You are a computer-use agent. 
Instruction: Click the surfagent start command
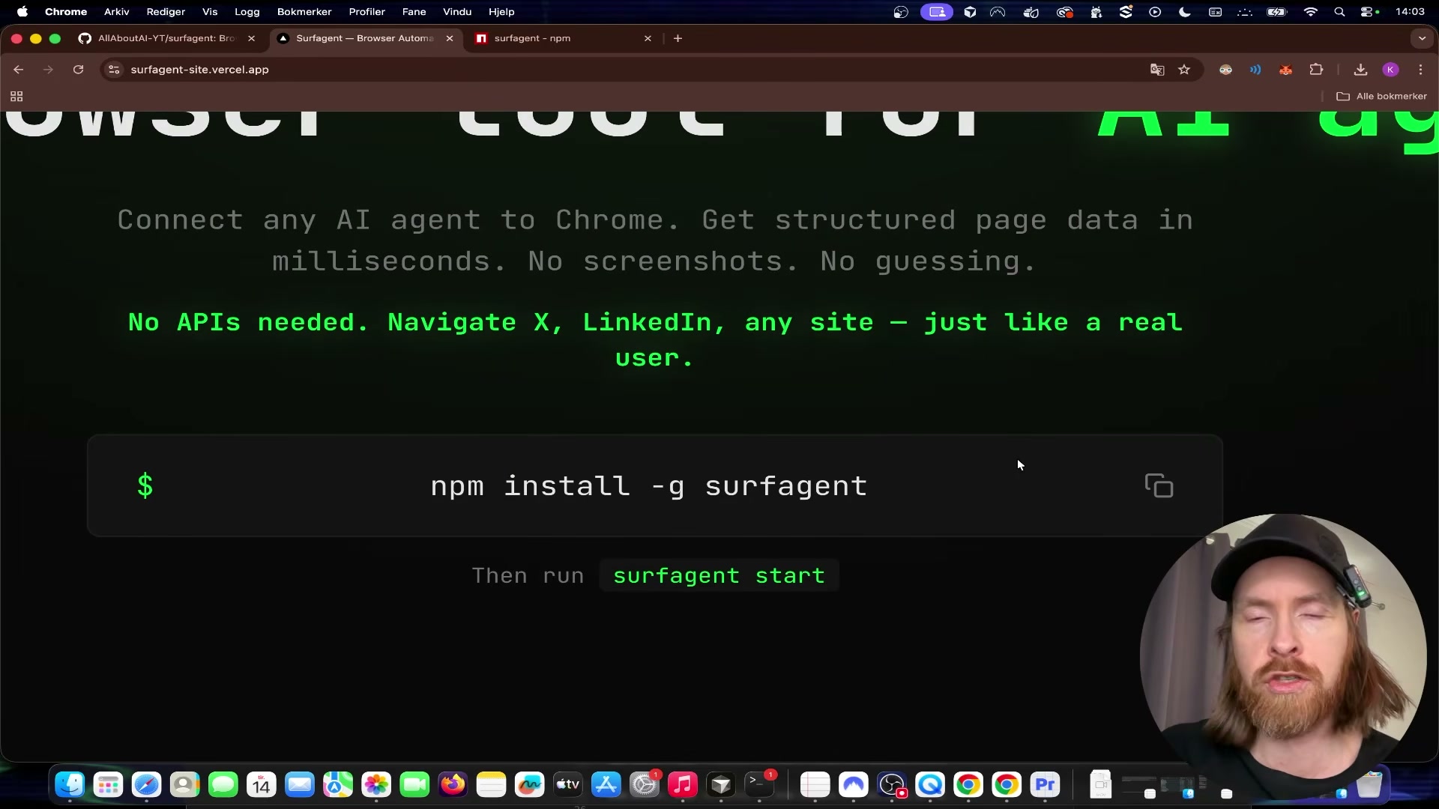tap(718, 575)
